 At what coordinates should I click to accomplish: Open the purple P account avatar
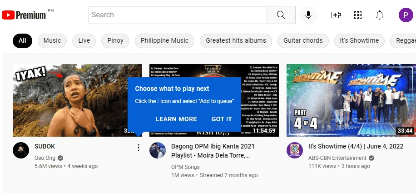point(406,15)
